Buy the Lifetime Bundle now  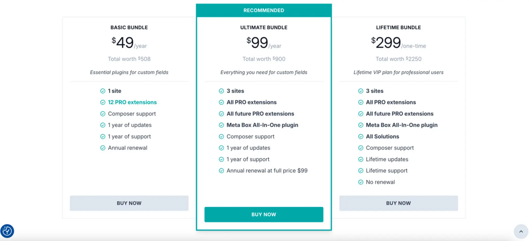(x=398, y=203)
